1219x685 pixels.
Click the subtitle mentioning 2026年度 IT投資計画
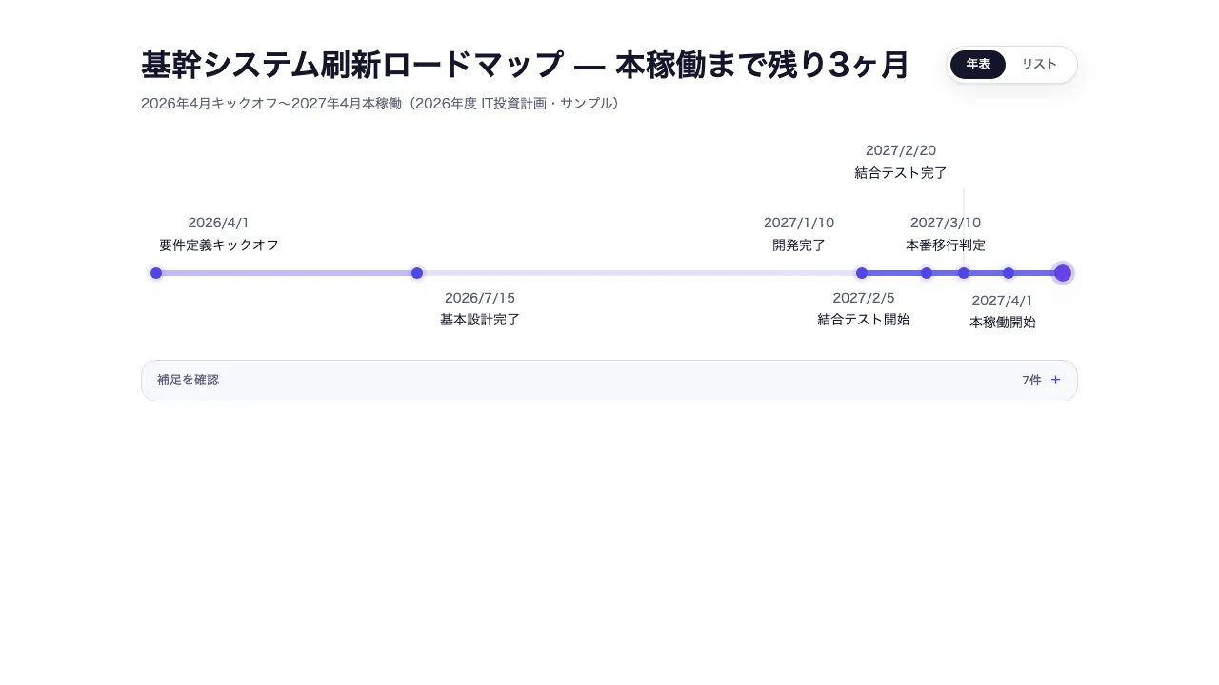(x=380, y=103)
